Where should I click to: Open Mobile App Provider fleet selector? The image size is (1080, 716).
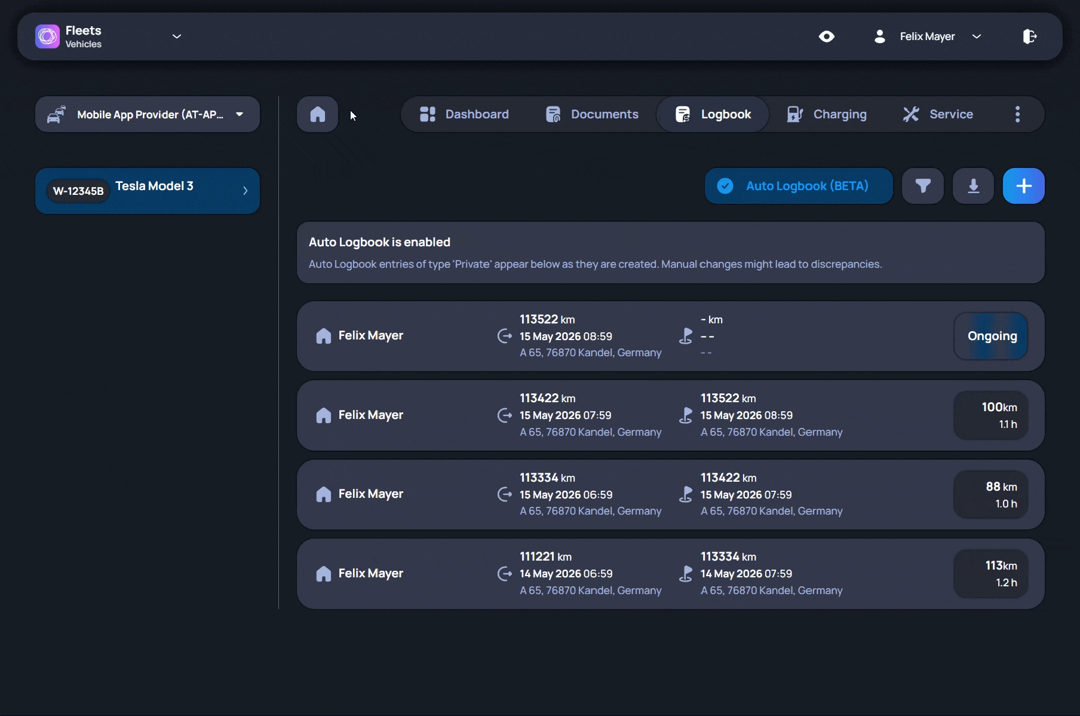tap(148, 114)
